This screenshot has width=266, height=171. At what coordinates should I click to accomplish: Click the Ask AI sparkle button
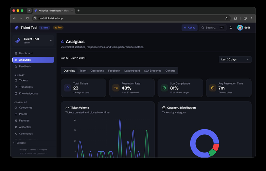190,27
